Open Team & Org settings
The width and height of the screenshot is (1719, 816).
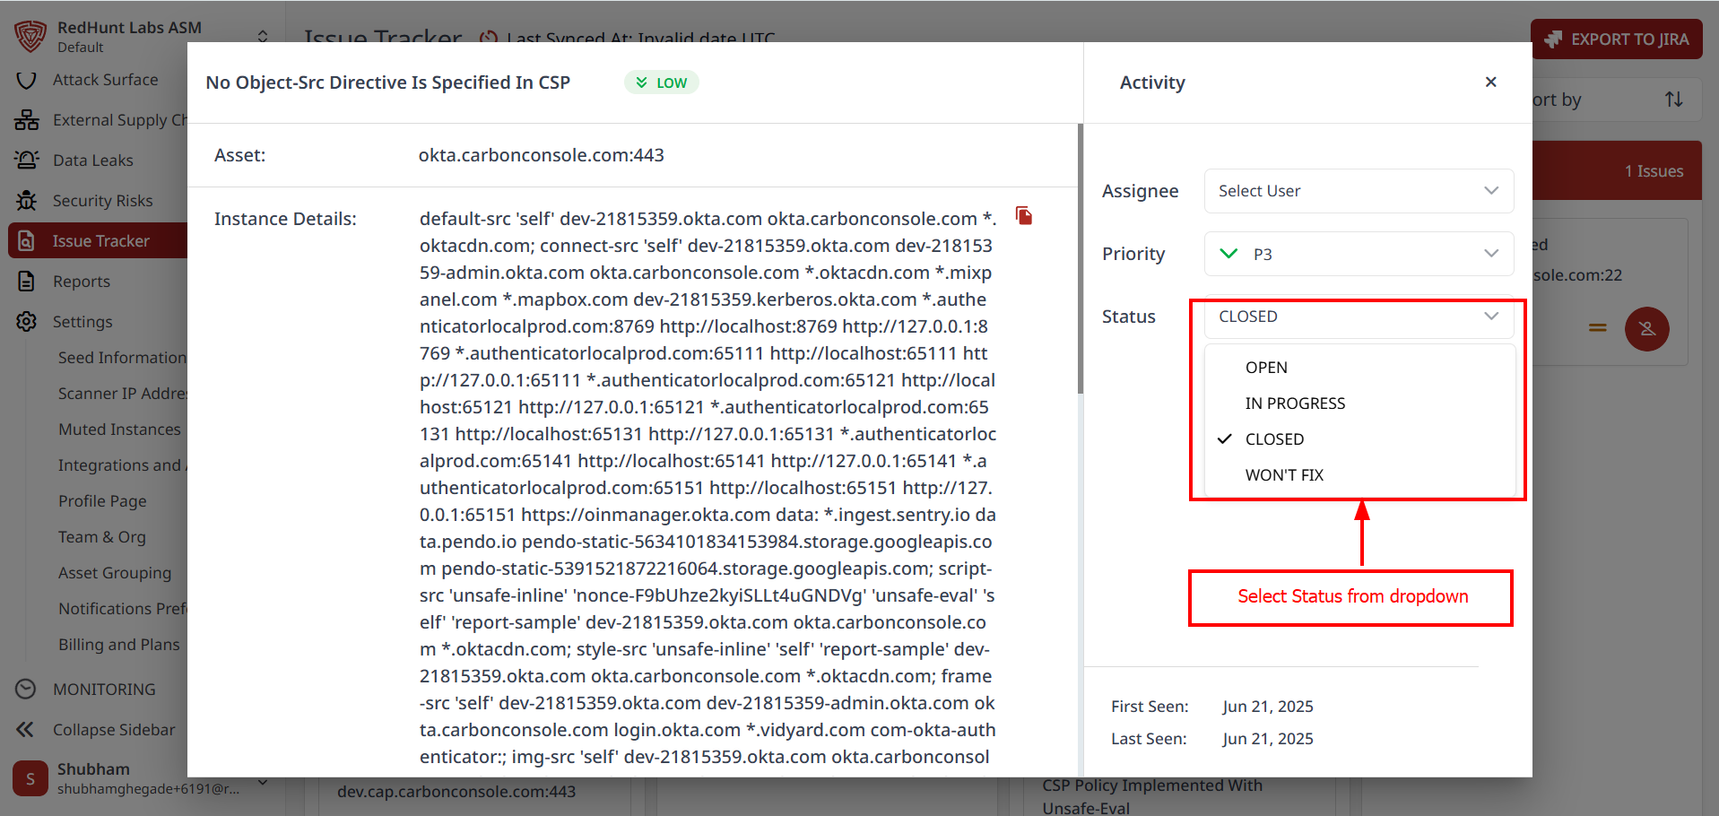tap(102, 537)
